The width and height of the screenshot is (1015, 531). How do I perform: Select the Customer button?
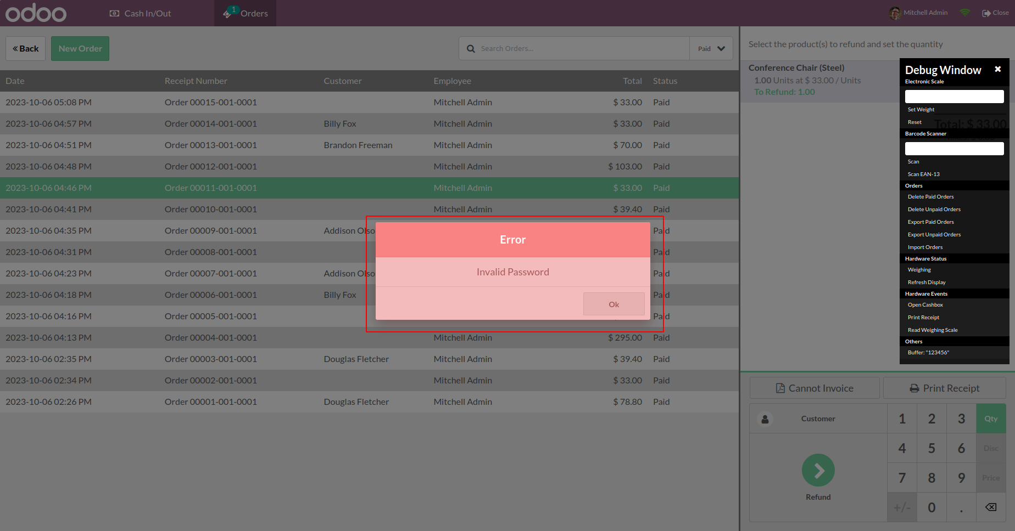pyautogui.click(x=818, y=419)
